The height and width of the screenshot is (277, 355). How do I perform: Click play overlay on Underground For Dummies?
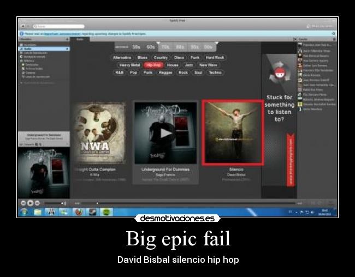click(x=166, y=133)
